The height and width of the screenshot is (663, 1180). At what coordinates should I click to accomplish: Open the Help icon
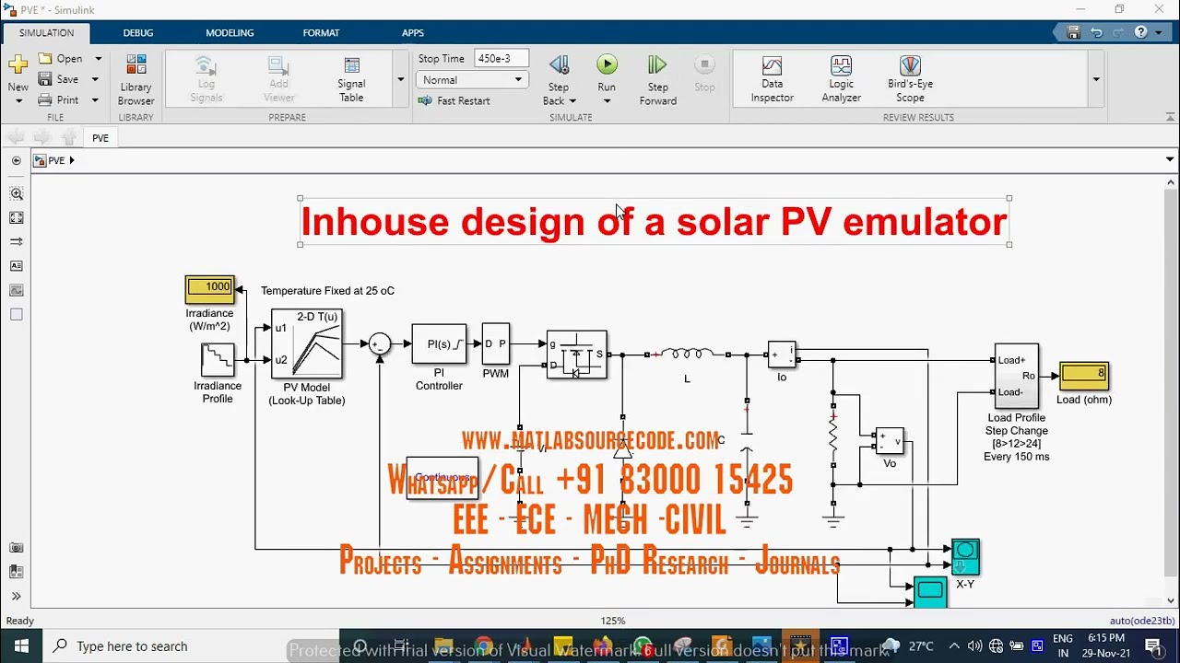1140,32
